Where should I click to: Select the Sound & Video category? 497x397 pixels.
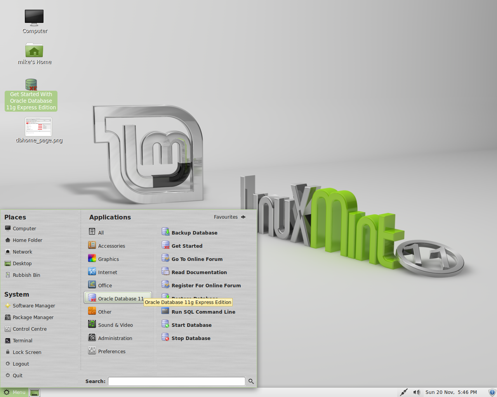(x=111, y=325)
